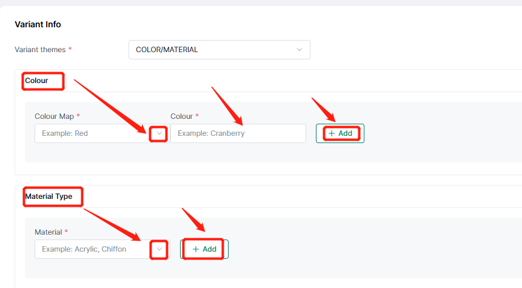Click the Variant themes label

(x=40, y=50)
